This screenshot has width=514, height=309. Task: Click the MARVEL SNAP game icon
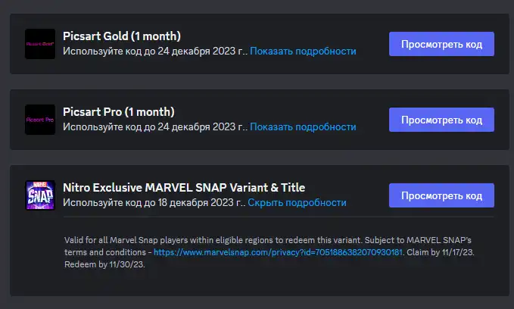pyautogui.click(x=40, y=195)
